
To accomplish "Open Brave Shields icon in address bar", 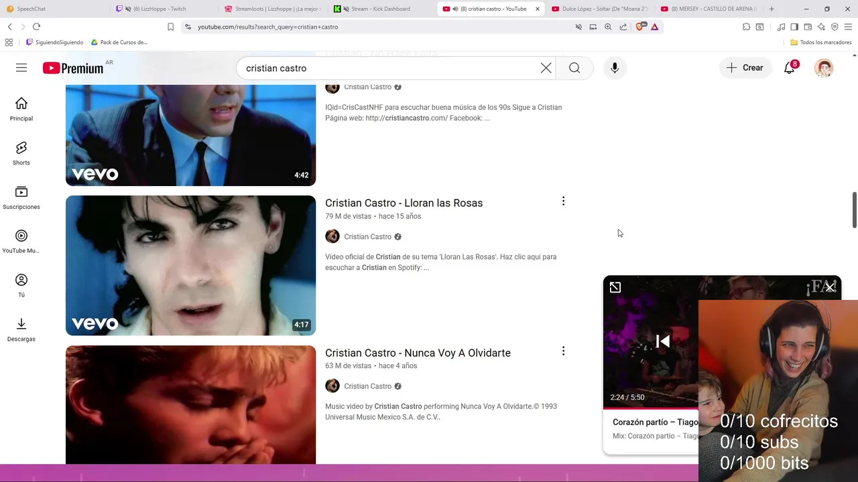I will (639, 27).
